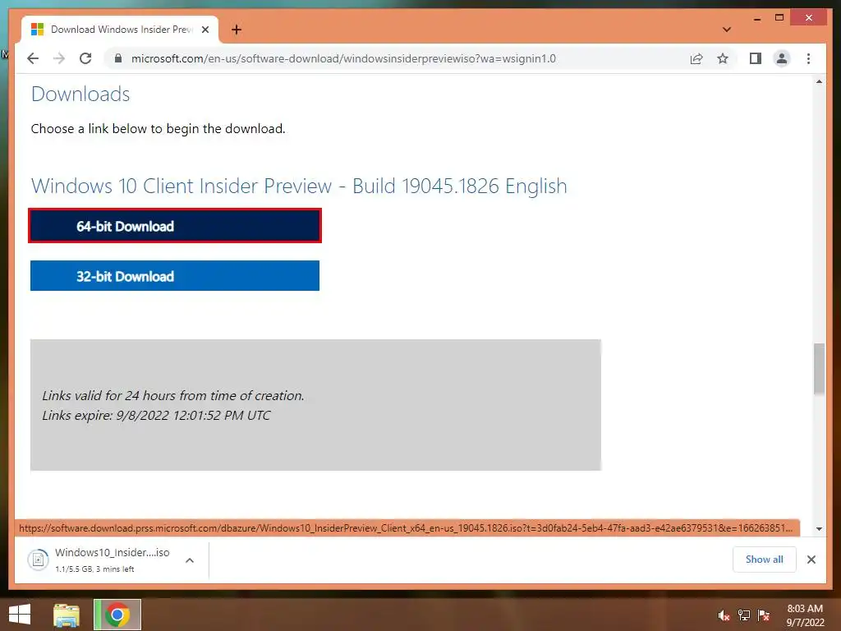Click the Windows 10 Client Insider Preview heading
The width and height of the screenshot is (841, 631).
pyautogui.click(x=299, y=187)
